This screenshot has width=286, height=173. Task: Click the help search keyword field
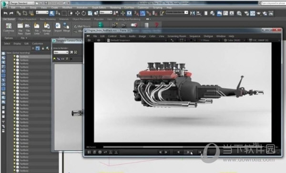273,3
